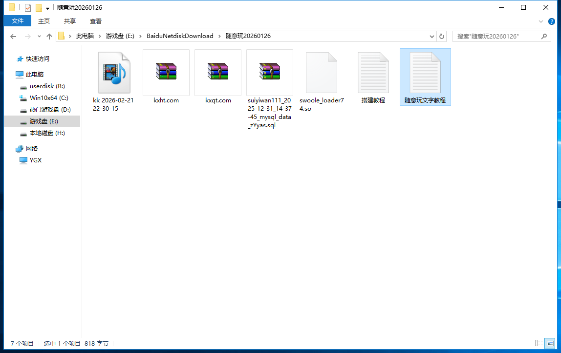561x353 pixels.
Task: Click the refresh button beside address bar
Action: point(442,36)
